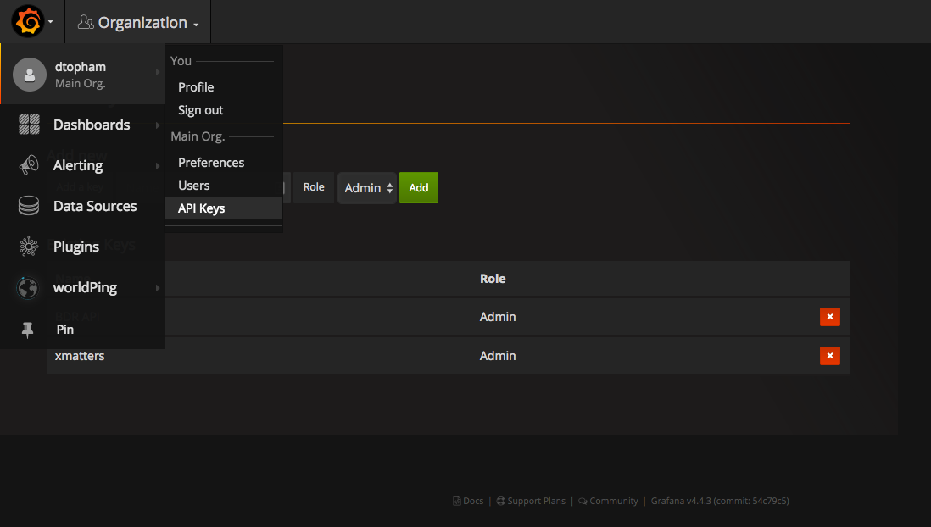
Task: Pin the side menu via Pin label
Action: pyautogui.click(x=64, y=330)
